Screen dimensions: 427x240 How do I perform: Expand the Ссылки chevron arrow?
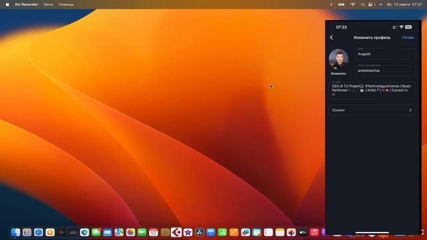click(410, 110)
